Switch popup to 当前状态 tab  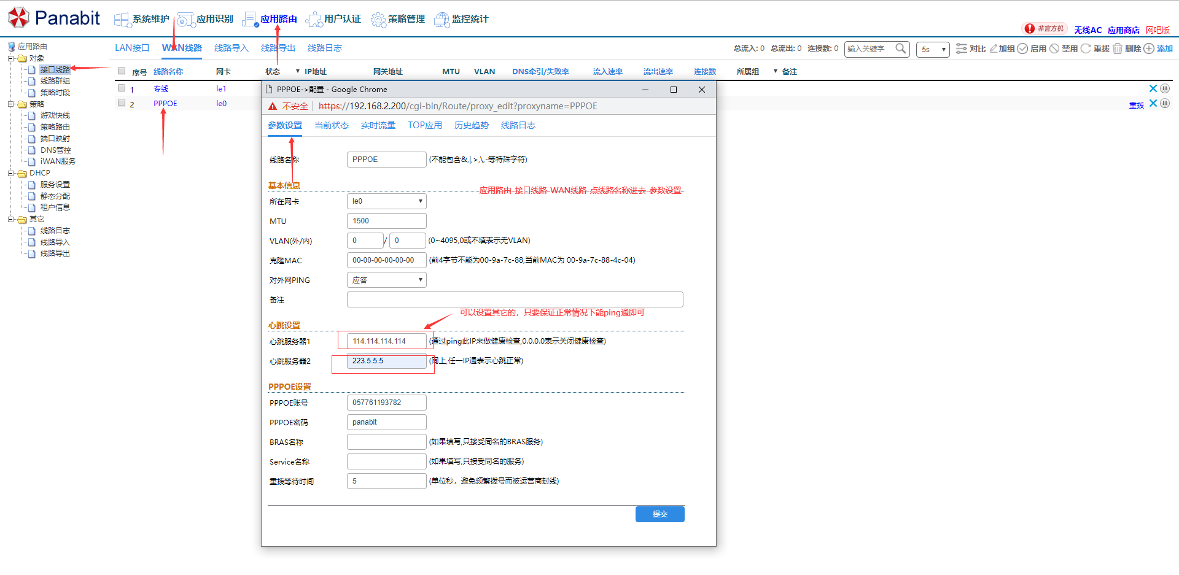(332, 125)
